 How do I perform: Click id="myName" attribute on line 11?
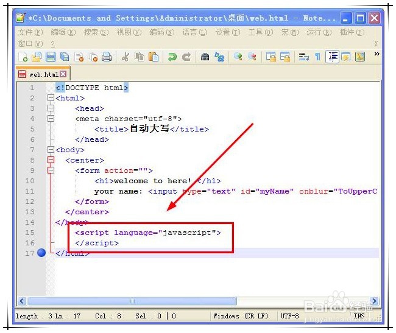click(267, 191)
